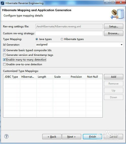Click the Scale column header
126x144 pixels.
pos(61,77)
